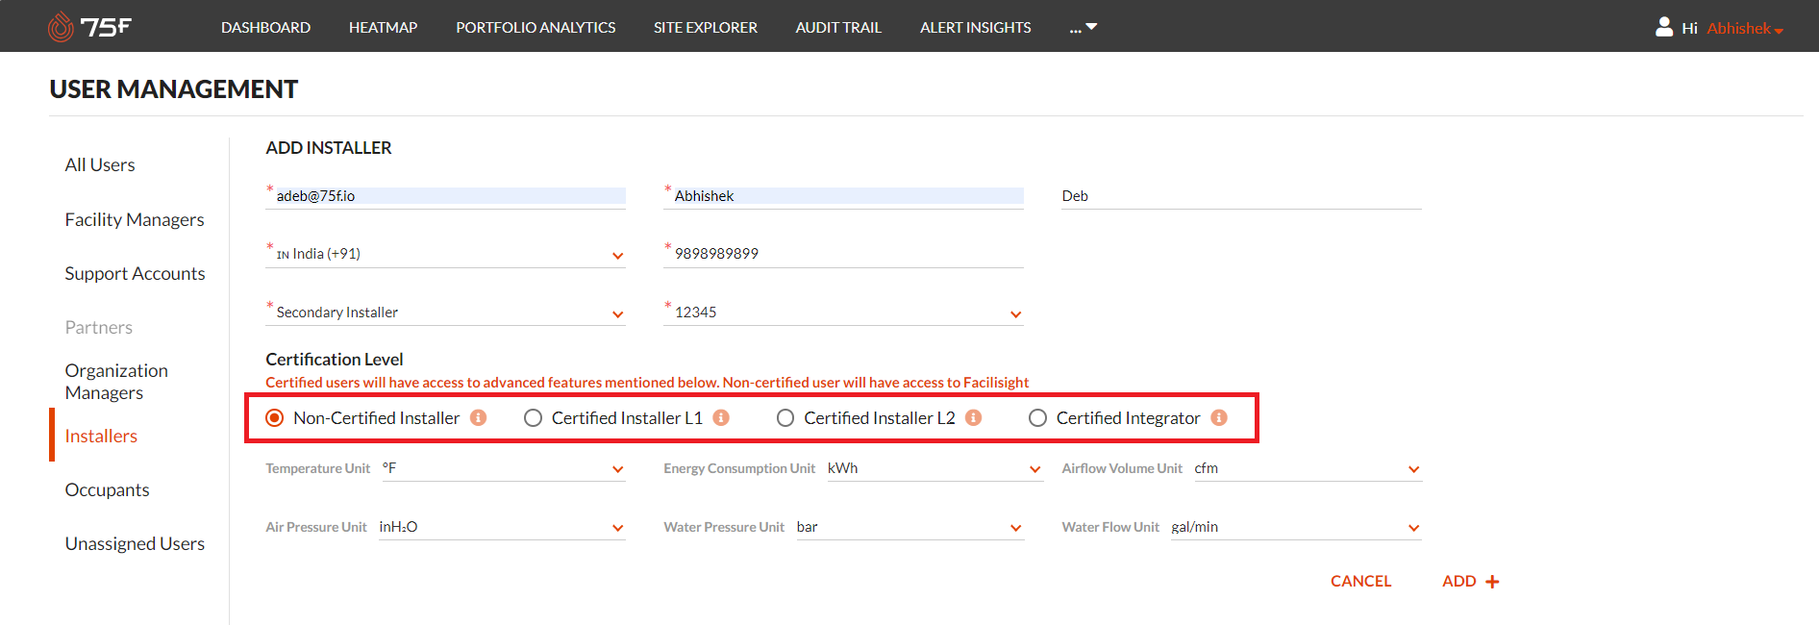Open the Air Pressure Unit dropdown

502,528
